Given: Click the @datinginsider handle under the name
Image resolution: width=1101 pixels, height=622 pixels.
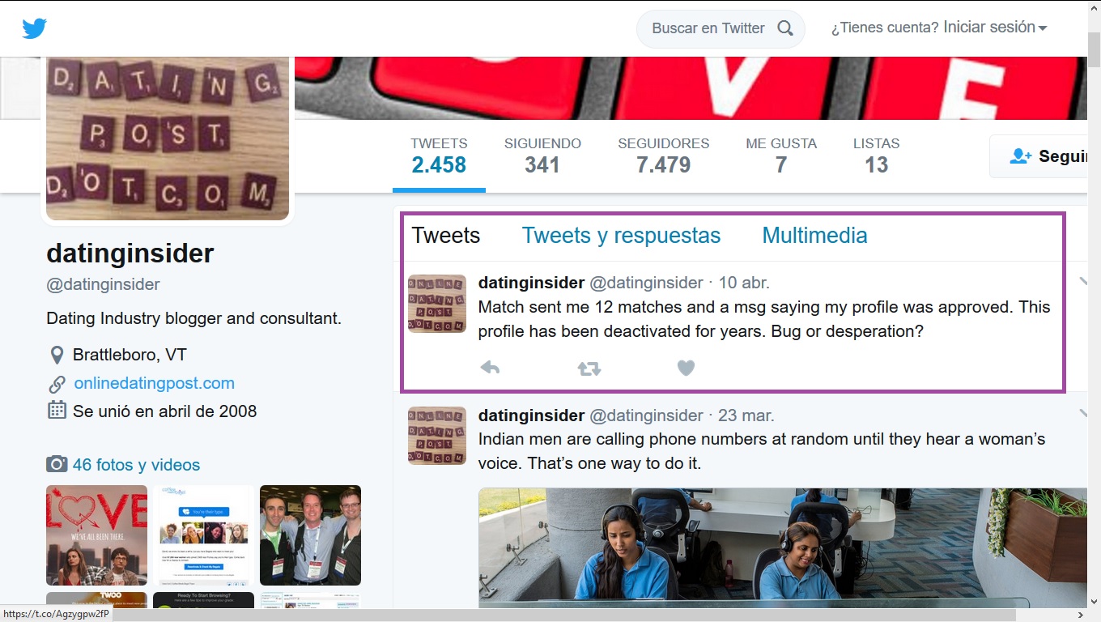Looking at the screenshot, I should (x=103, y=284).
